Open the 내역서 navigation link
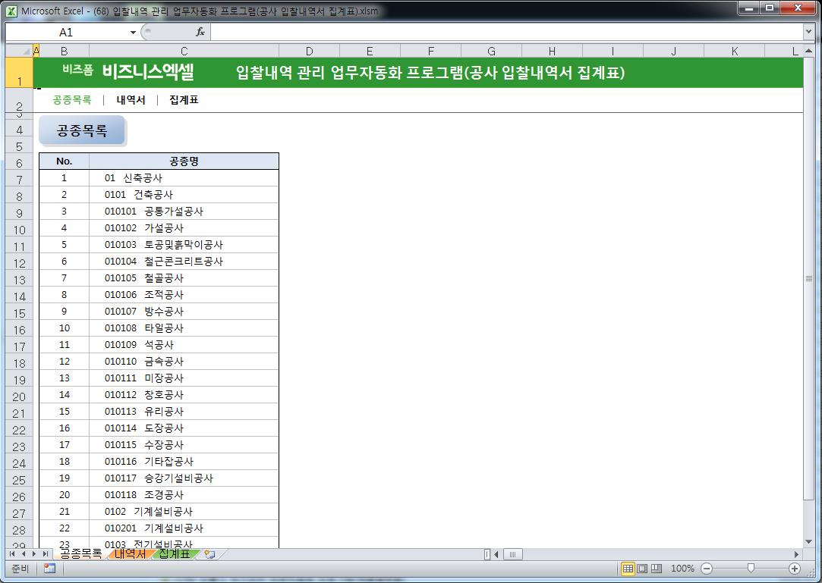 point(131,99)
